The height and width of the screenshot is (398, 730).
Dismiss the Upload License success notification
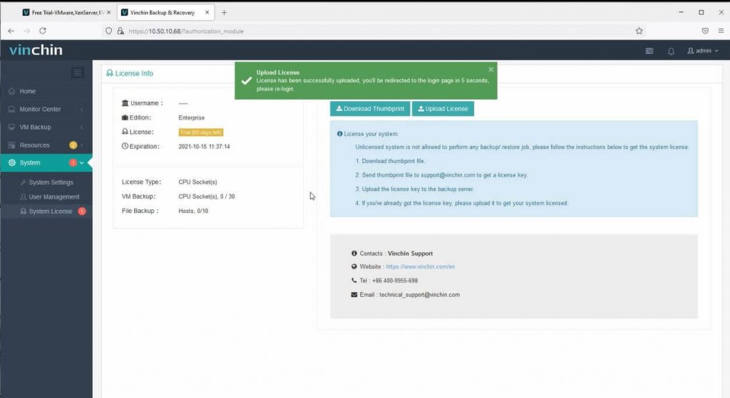tap(490, 70)
